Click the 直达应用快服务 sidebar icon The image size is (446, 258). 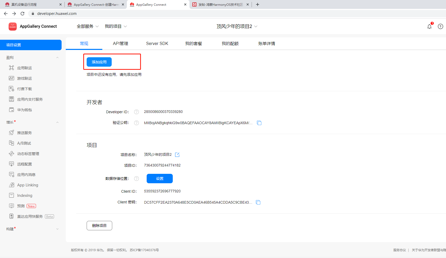pos(11,216)
